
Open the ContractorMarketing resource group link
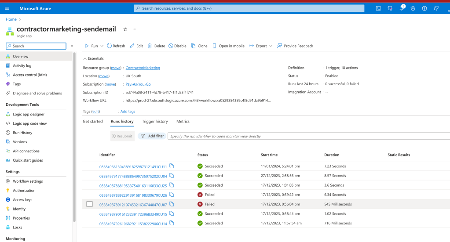click(x=143, y=68)
